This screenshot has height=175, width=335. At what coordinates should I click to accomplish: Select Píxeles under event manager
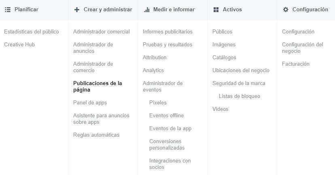click(x=158, y=103)
